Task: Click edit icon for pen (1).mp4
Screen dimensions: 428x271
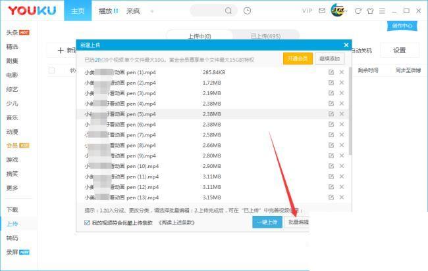Action: pyautogui.click(x=331, y=72)
